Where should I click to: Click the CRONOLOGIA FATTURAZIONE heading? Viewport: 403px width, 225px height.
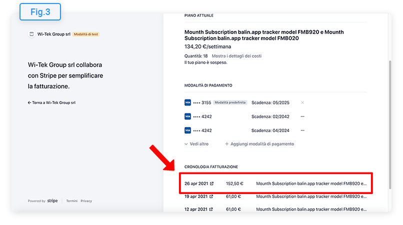211,167
